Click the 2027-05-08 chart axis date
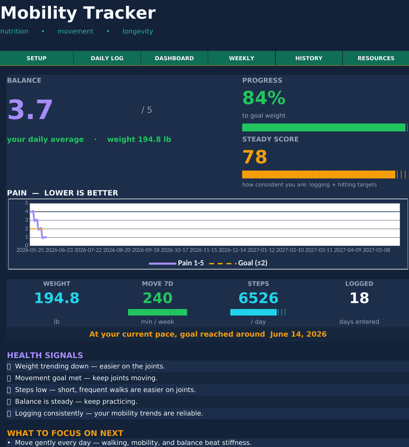Screen dimensions: 409x447 [x=376, y=250]
